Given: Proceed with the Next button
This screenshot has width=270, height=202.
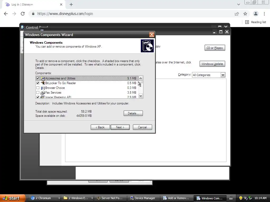Looking at the screenshot, I should pyautogui.click(x=120, y=127).
